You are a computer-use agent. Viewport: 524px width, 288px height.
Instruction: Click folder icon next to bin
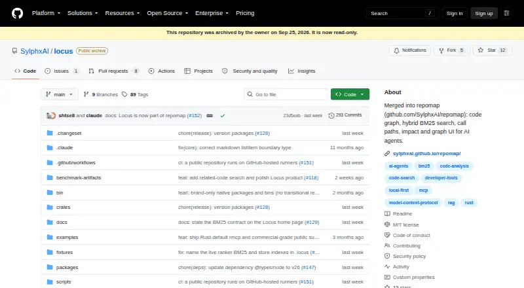click(50, 192)
